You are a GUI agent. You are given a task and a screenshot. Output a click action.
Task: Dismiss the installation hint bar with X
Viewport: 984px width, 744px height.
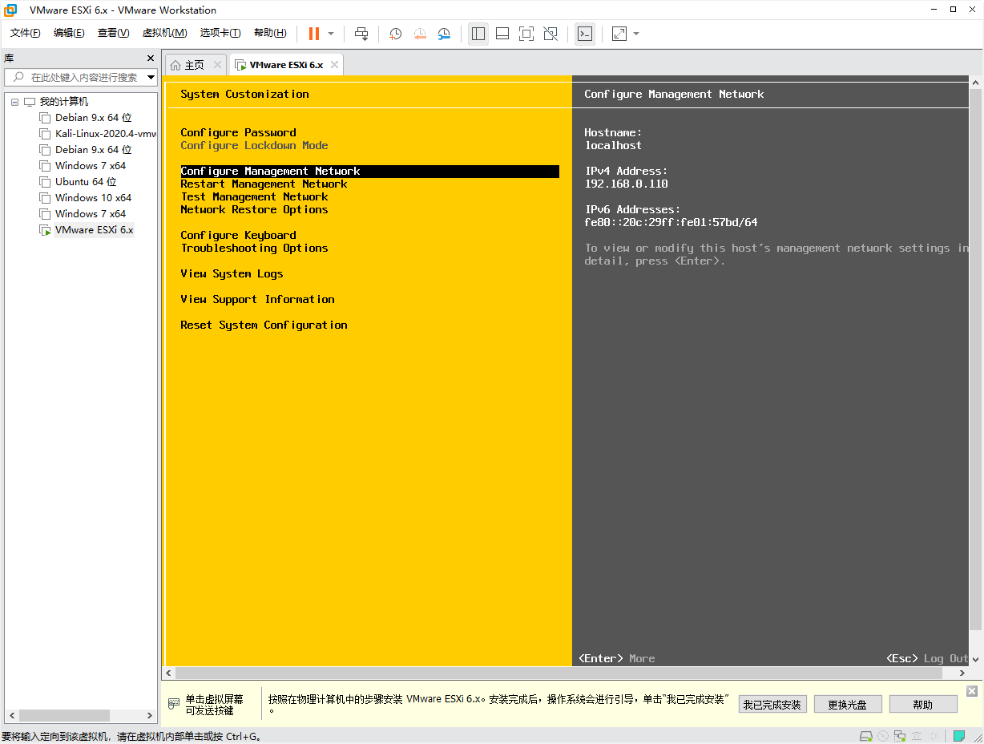coord(972,691)
